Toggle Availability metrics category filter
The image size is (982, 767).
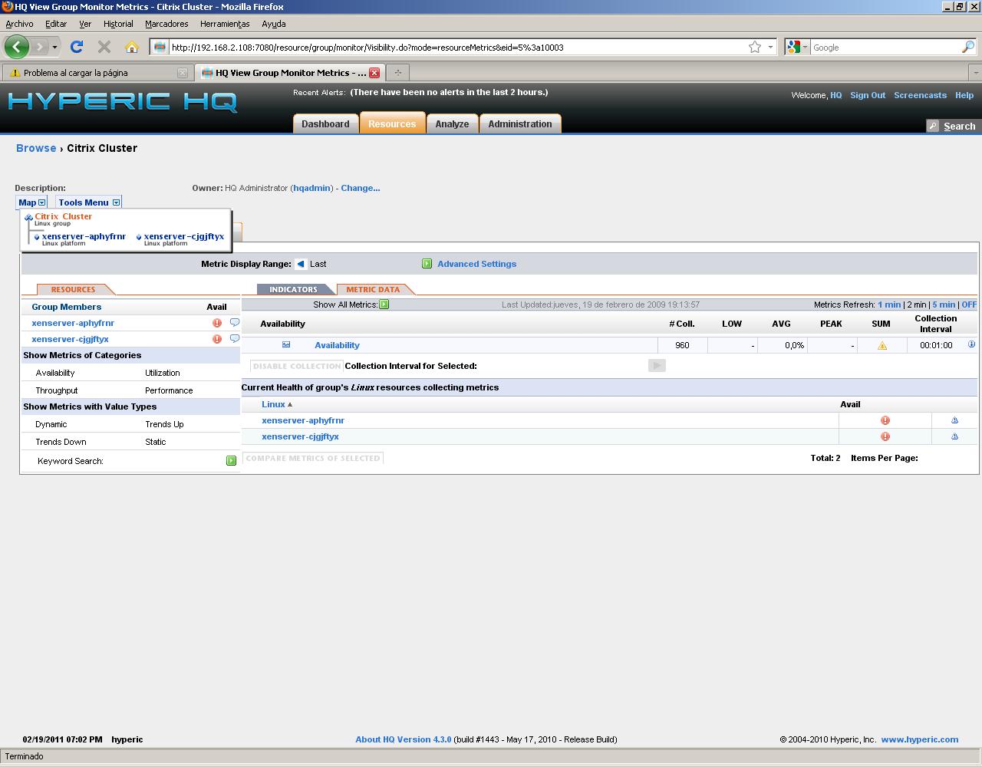55,373
